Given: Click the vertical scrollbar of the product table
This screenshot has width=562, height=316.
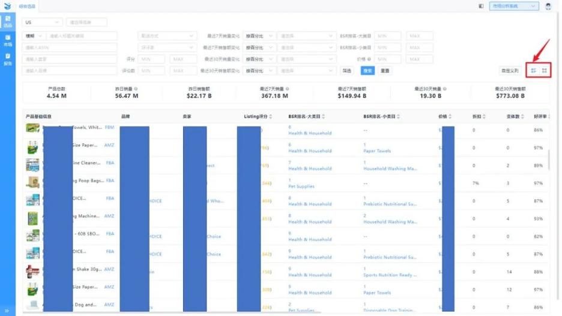Looking at the screenshot, I should click(x=548, y=159).
